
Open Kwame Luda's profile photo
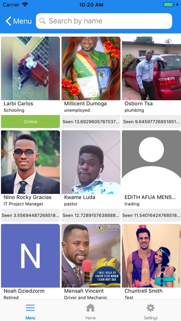coord(91,162)
